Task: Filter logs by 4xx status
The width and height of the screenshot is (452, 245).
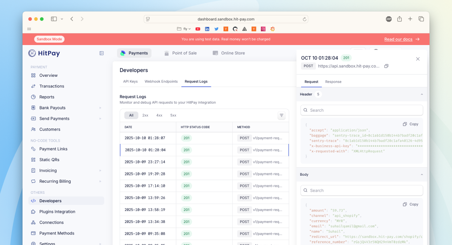Action: 159,115
